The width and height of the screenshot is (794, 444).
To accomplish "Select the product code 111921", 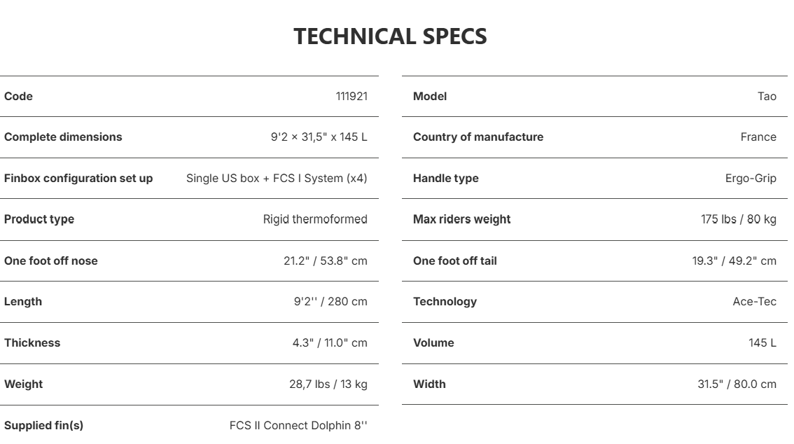I will pos(351,96).
